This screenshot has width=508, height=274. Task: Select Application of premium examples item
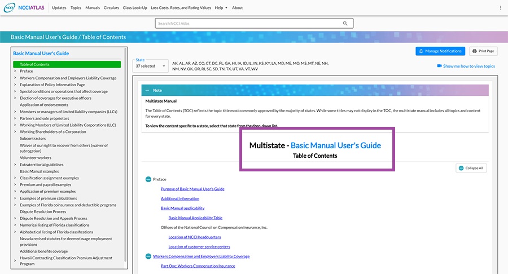(47, 192)
